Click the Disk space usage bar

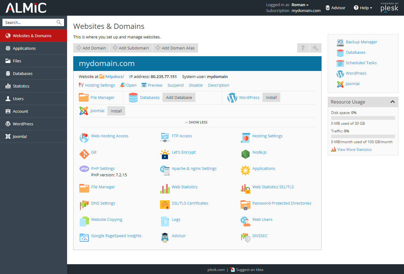coord(363,118)
